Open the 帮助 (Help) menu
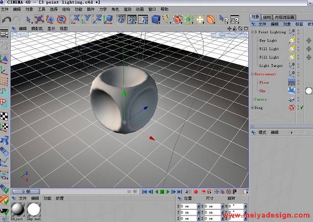 pyautogui.click(x=164, y=9)
